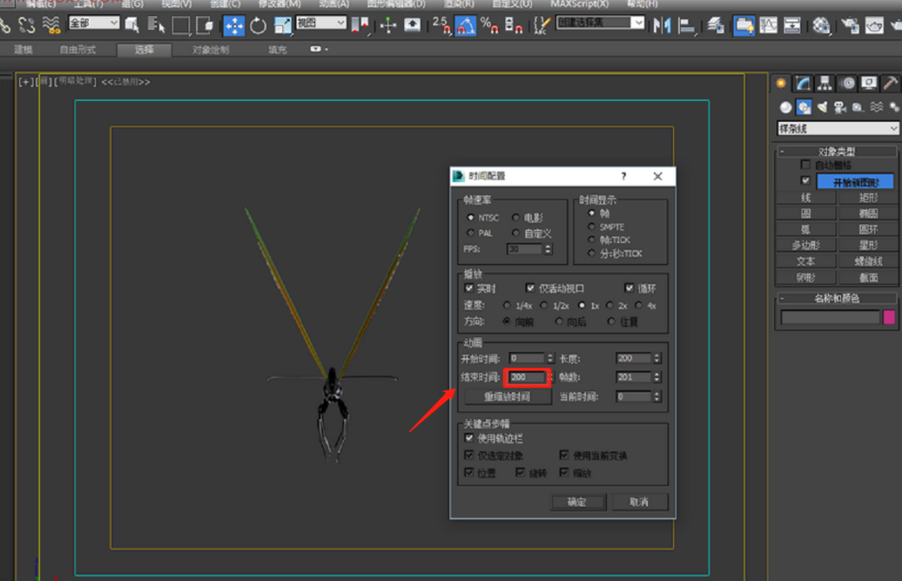Switch to the Modify command panel

tap(803, 83)
